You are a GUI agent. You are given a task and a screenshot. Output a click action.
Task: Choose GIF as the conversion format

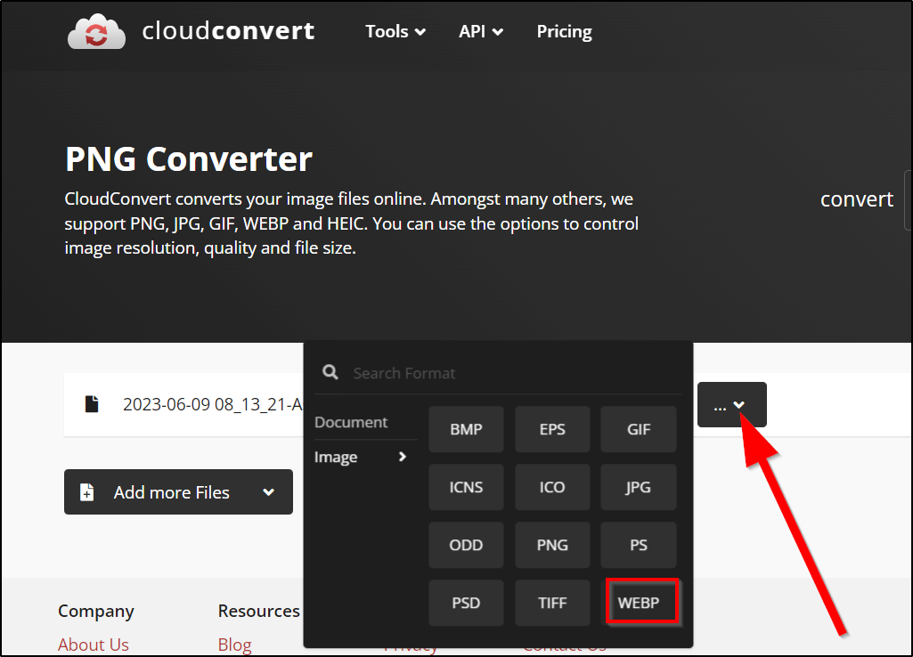[638, 428]
